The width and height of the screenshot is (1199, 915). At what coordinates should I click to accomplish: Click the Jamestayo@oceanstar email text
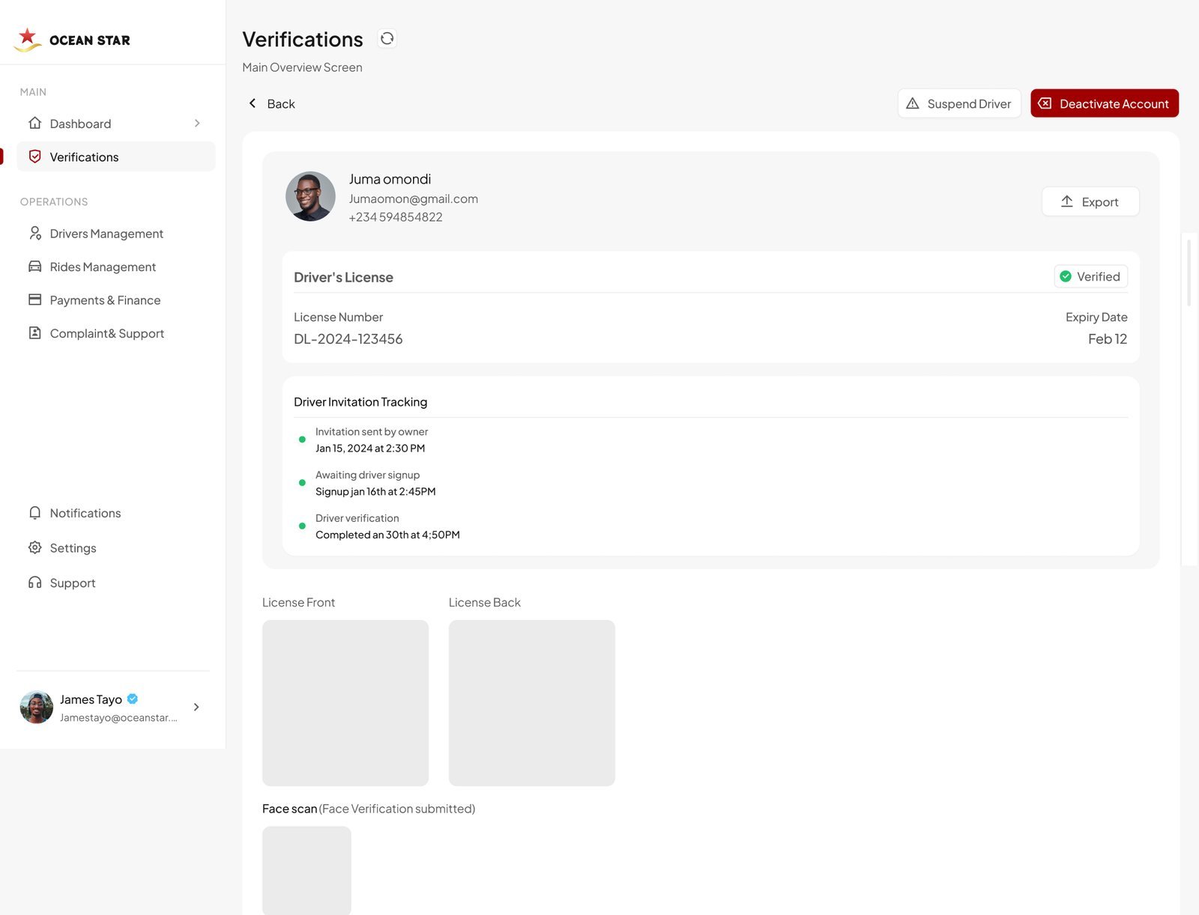tap(118, 717)
